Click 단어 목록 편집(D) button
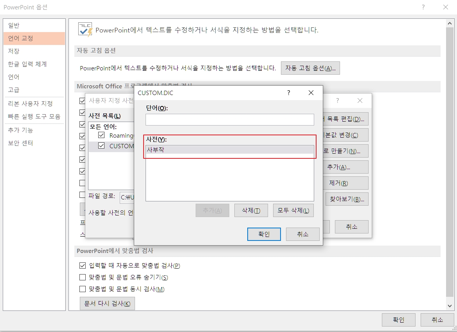 point(345,119)
